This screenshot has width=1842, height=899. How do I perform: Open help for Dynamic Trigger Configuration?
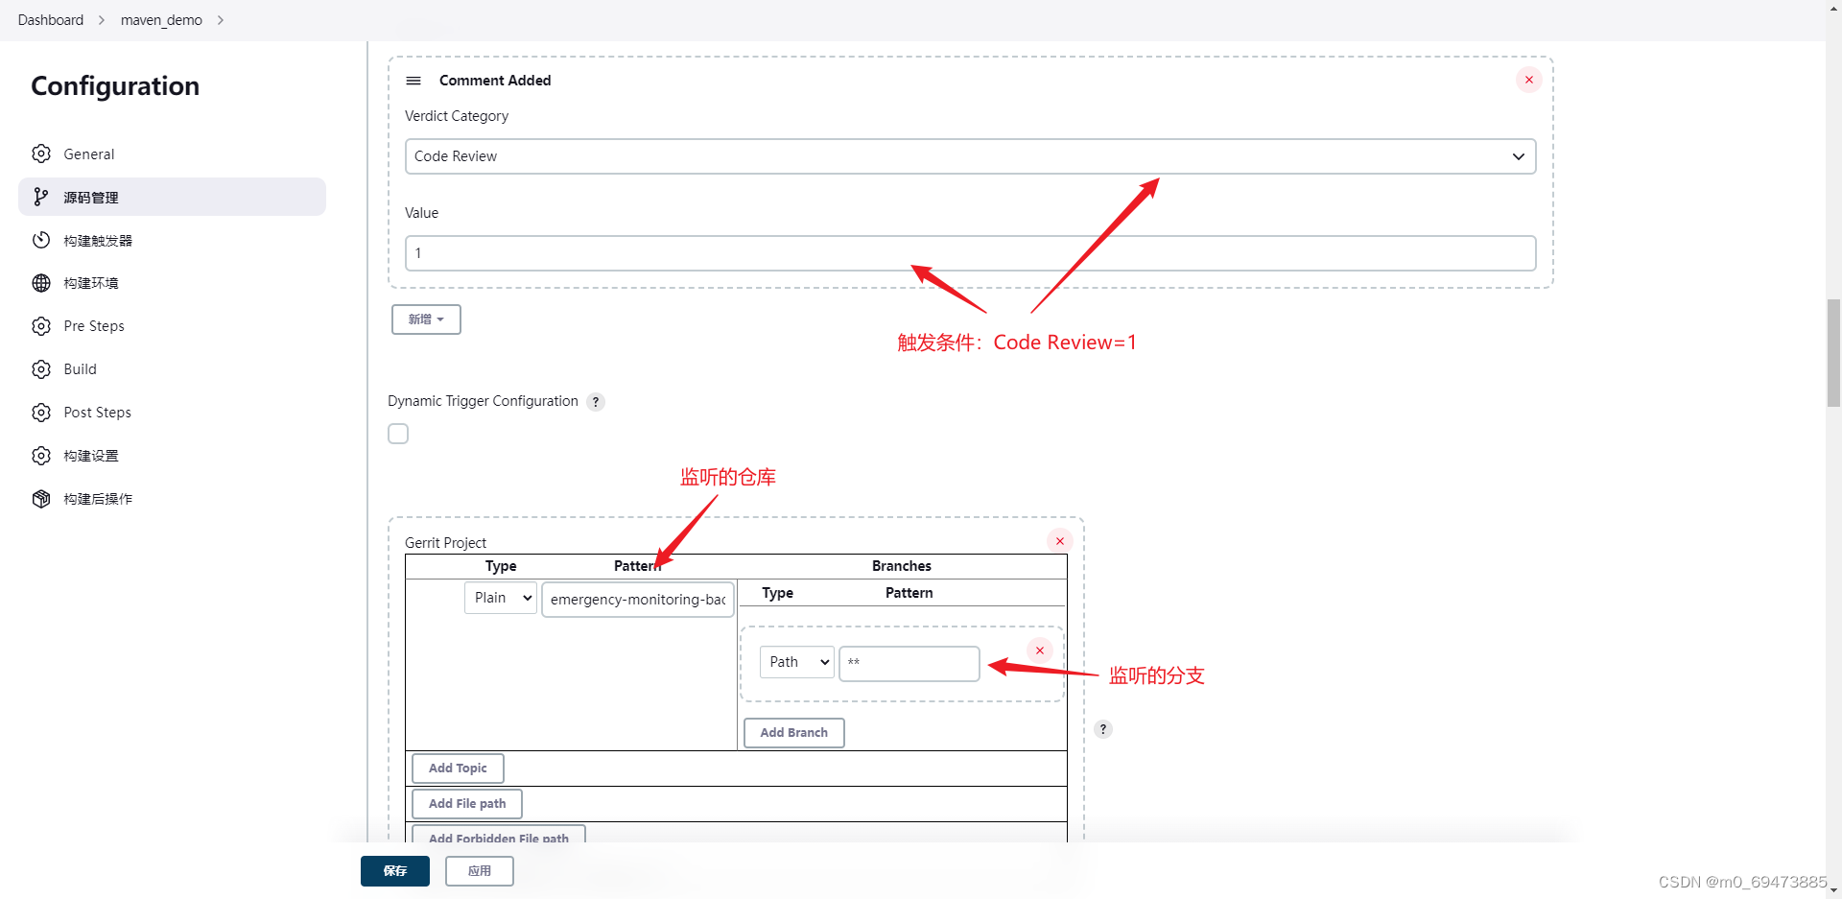[x=596, y=402]
